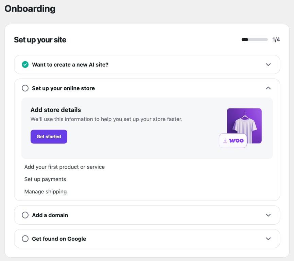Viewport: 294px width, 261px height.
Task: Open Add your first product or service
Action: coord(64,167)
